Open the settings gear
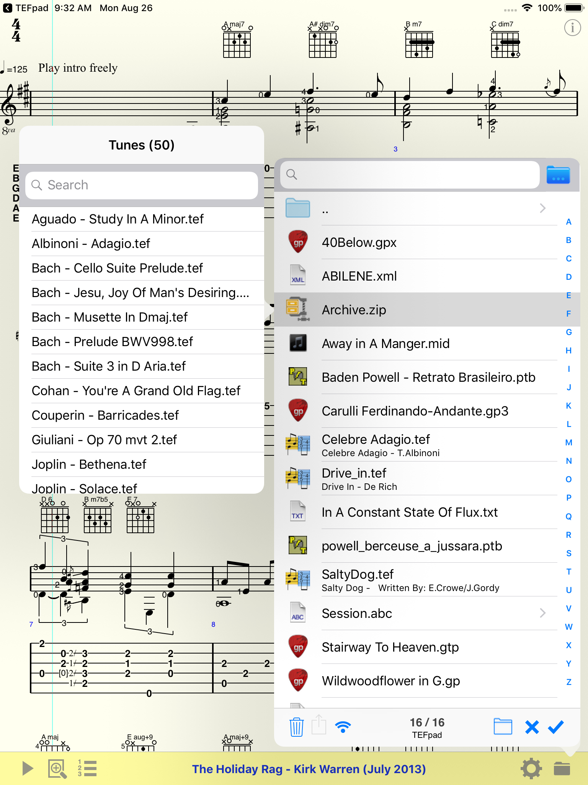 click(531, 769)
